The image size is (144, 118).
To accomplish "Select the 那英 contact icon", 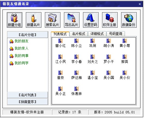I will click(x=125, y=57).
